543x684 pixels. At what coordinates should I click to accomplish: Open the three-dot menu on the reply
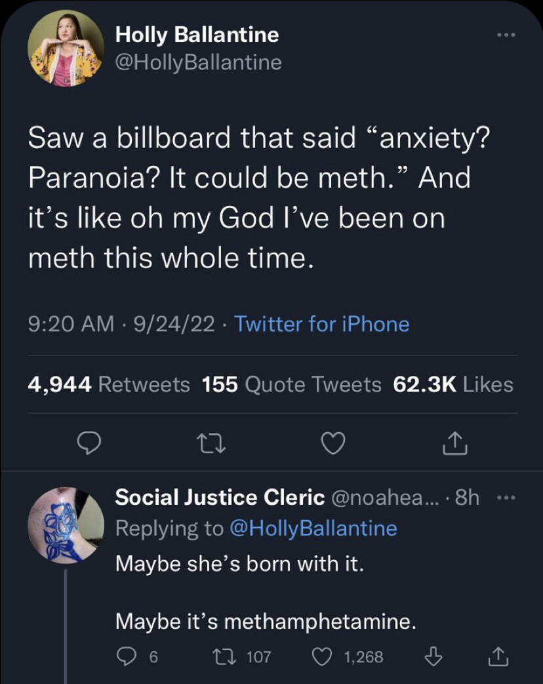tap(505, 498)
